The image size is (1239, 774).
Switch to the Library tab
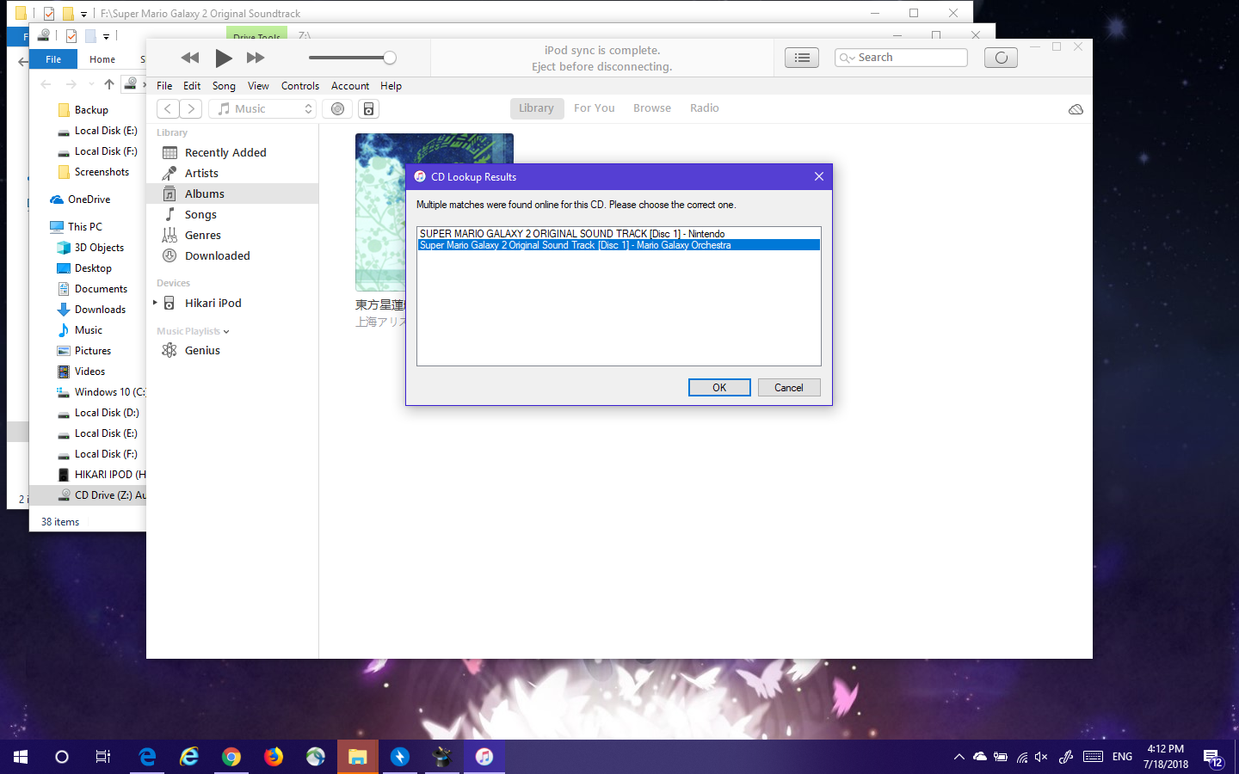click(x=536, y=108)
